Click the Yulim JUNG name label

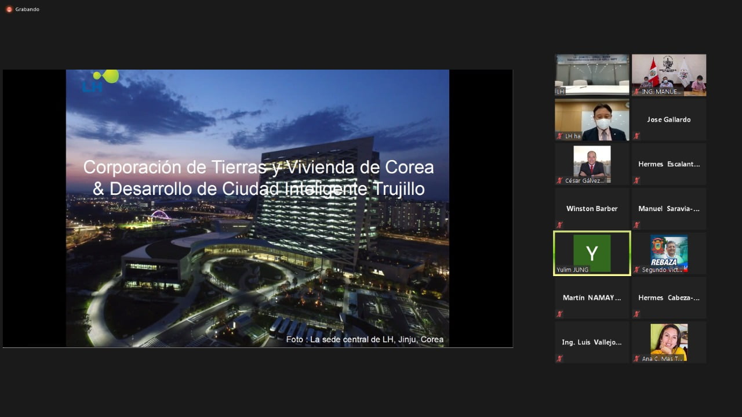coord(573,270)
